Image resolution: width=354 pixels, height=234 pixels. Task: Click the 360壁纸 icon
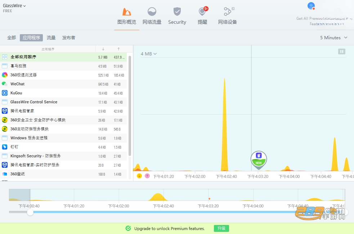(x=5, y=174)
